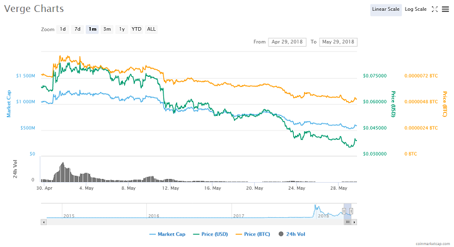Screen dimensions: 454x247
Task: Switch chart to Log Scale
Action: click(x=416, y=9)
